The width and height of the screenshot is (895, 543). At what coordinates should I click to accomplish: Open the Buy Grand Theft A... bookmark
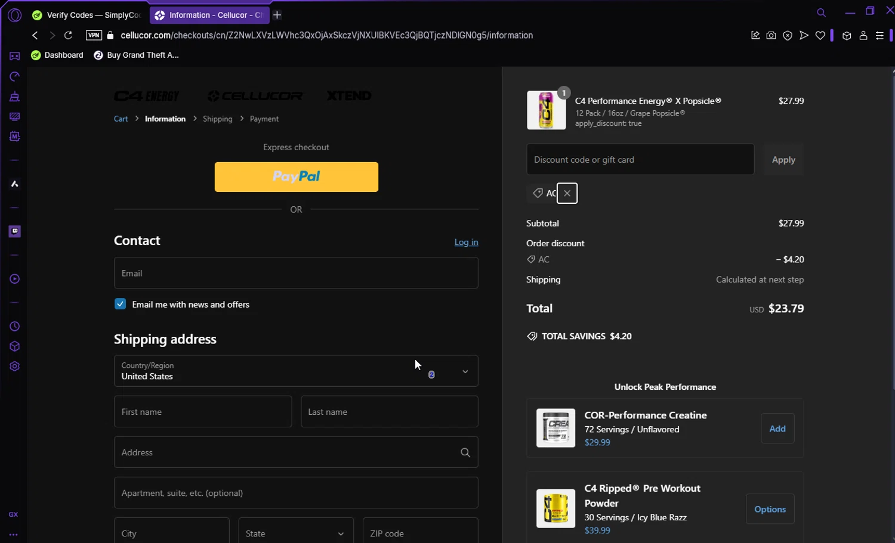(136, 55)
